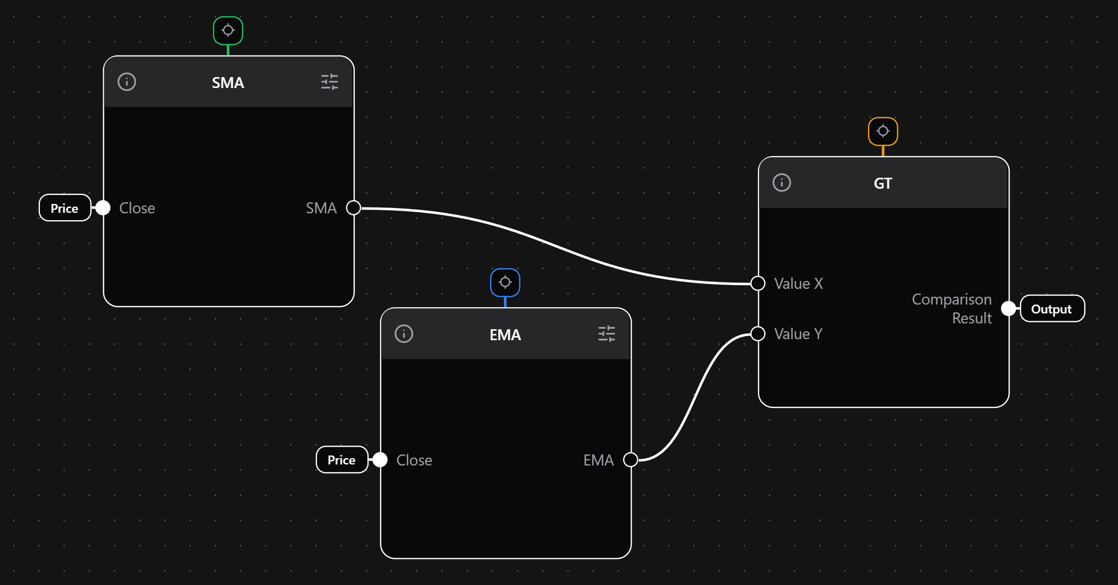Select the blue target icon above EMA

[x=505, y=281]
